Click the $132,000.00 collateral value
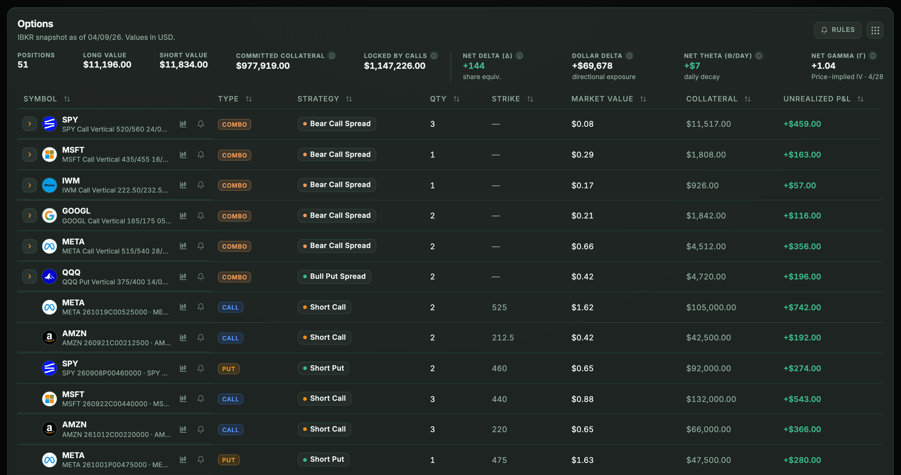This screenshot has width=901, height=475. tap(711, 399)
